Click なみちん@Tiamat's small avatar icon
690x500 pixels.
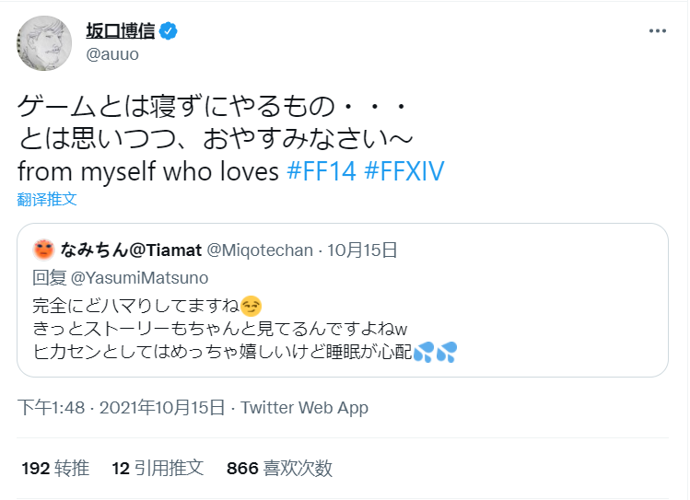point(43,250)
